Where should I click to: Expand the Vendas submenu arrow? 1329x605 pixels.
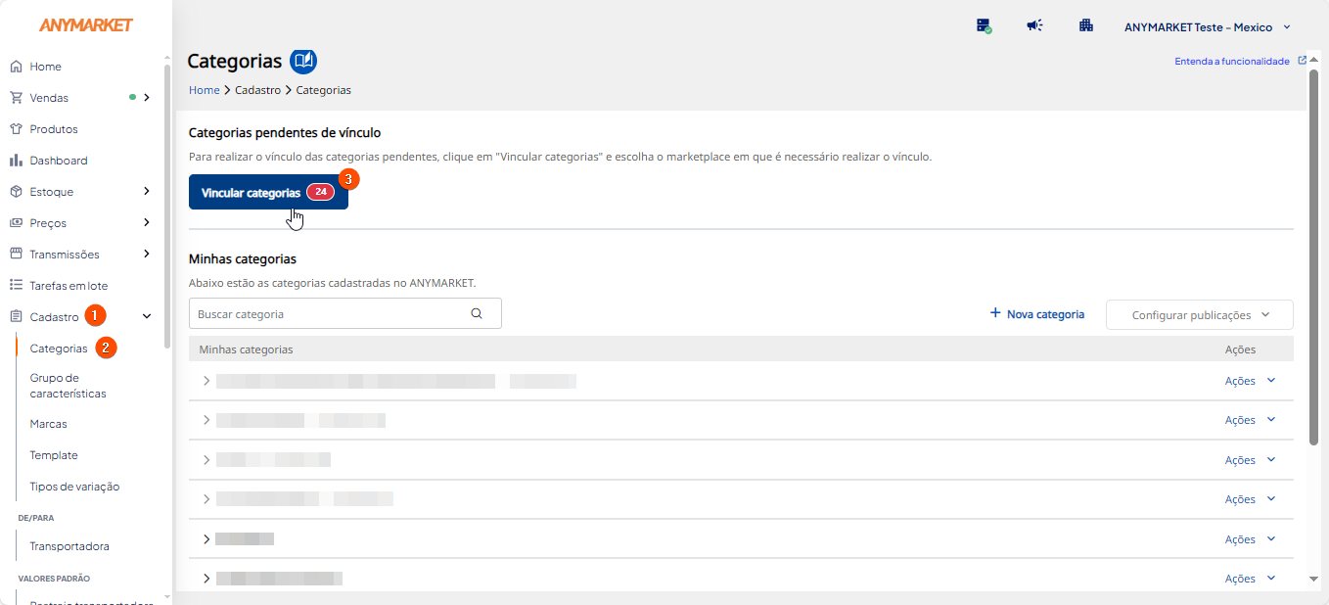147,98
